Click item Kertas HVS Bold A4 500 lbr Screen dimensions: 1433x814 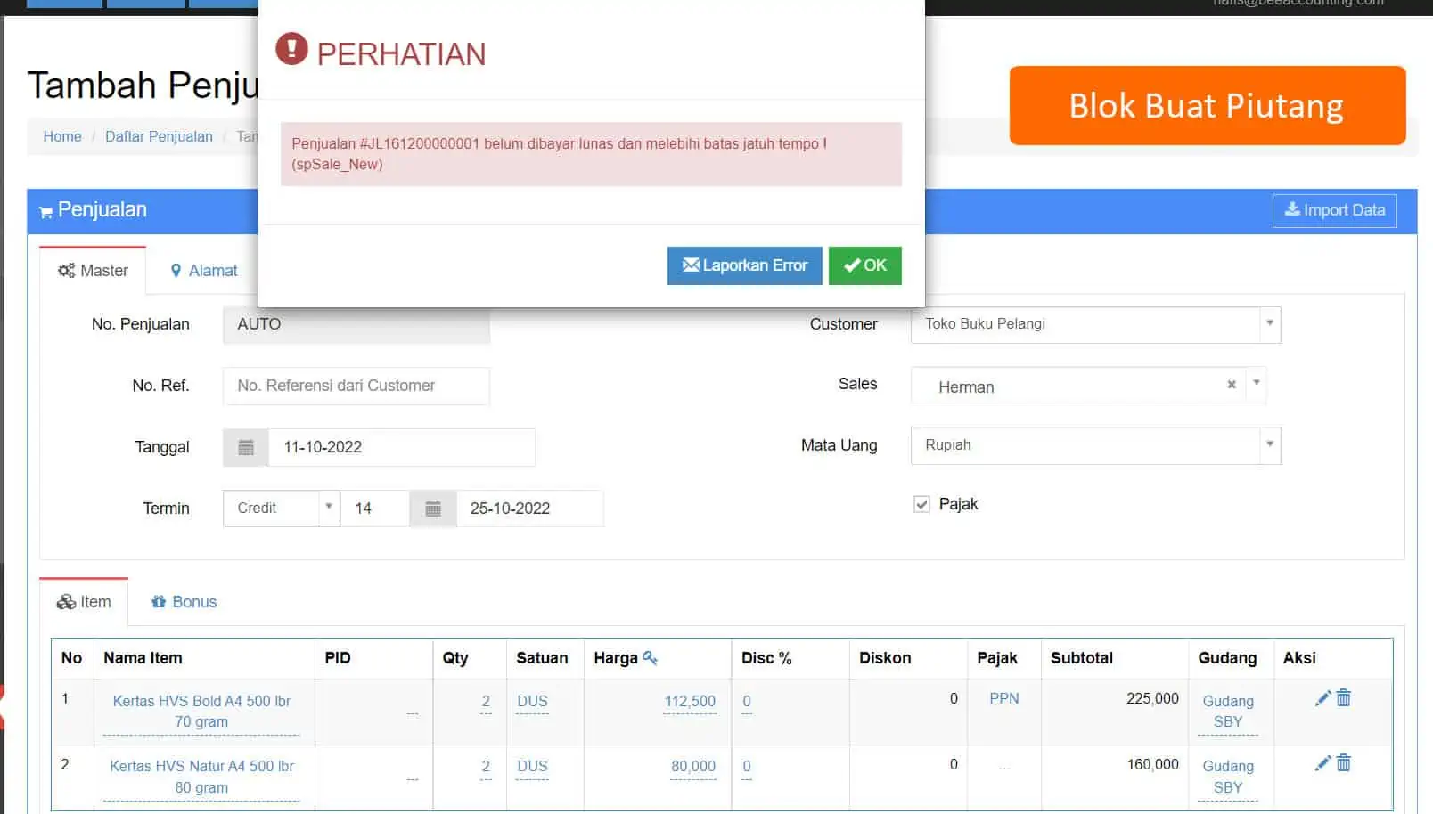point(201,712)
